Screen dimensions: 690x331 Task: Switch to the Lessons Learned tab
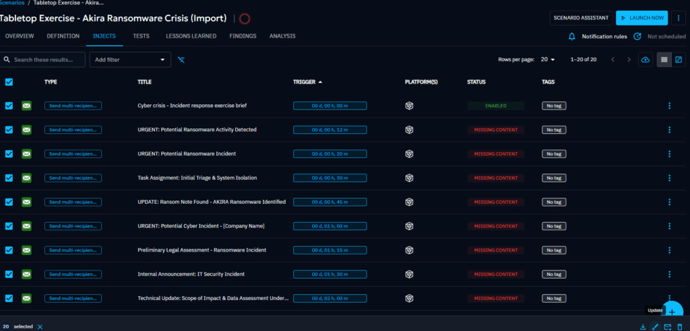click(191, 36)
